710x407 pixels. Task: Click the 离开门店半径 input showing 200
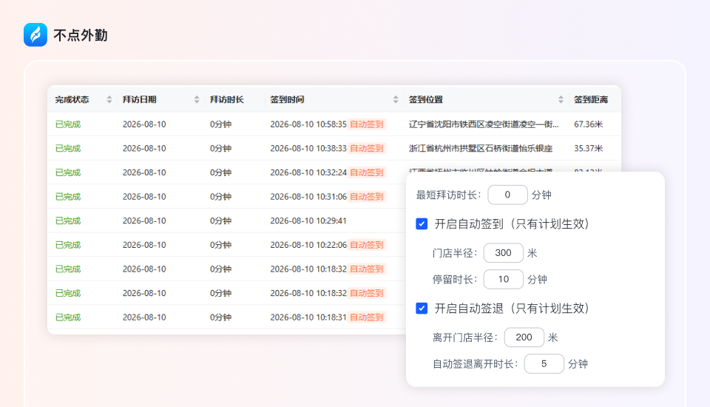point(524,337)
